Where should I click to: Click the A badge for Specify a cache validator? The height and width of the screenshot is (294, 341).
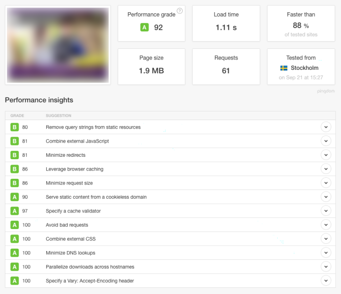(15, 210)
